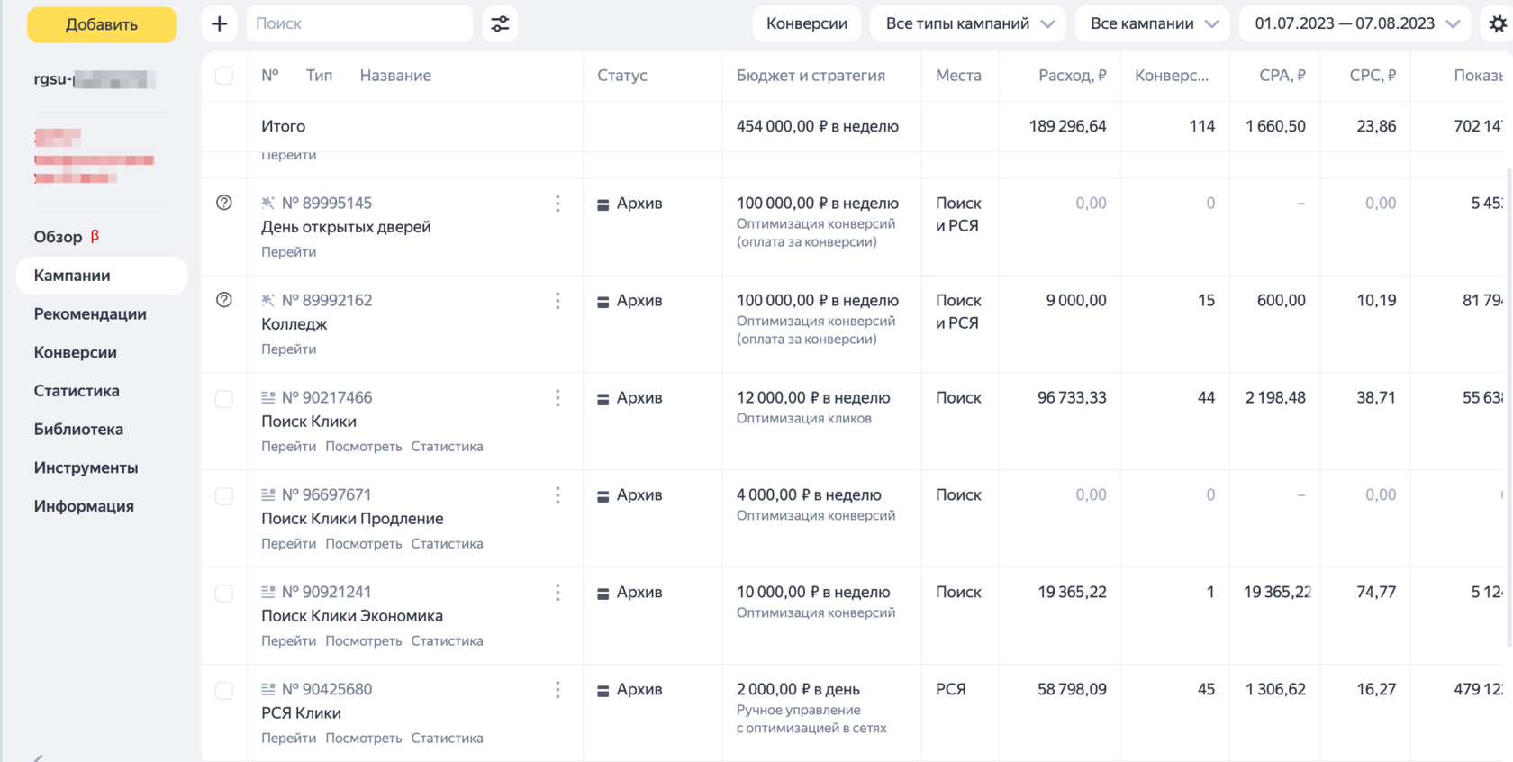This screenshot has height=762, width=1513.
Task: Open the three-dot menu for День открытых дверей
Action: tap(557, 204)
